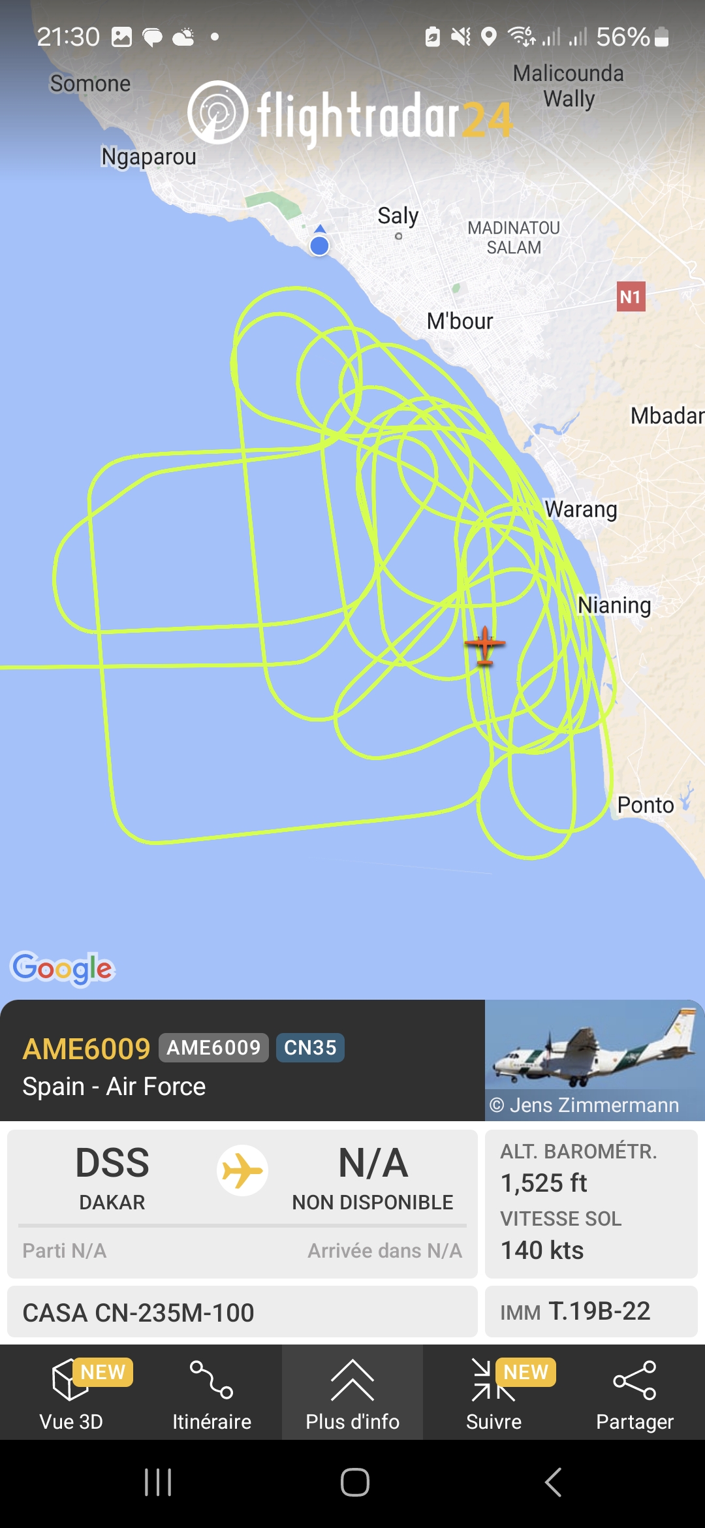Tap the Google logo on the map
The width and height of the screenshot is (705, 1528).
pyautogui.click(x=63, y=968)
